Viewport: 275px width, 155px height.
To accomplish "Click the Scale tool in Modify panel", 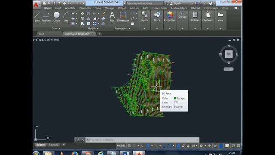I will (x=89, y=24).
